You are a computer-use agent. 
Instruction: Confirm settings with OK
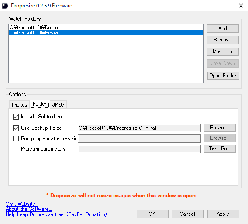[x=152, y=214]
